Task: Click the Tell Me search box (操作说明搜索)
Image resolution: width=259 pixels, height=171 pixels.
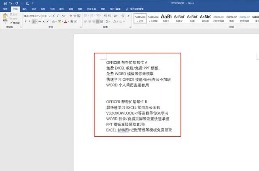Action: tap(137, 9)
